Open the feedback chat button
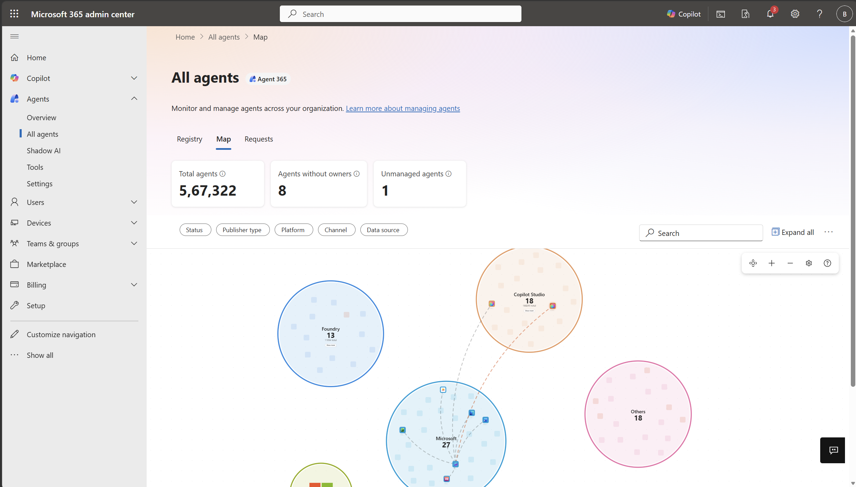The height and width of the screenshot is (487, 856). click(832, 450)
